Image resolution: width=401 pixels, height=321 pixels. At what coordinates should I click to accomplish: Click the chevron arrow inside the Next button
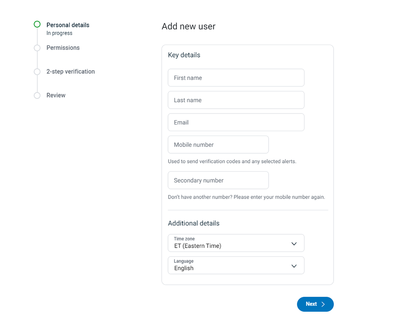pos(324,304)
